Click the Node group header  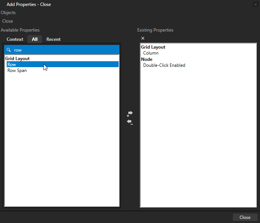coord(147,59)
